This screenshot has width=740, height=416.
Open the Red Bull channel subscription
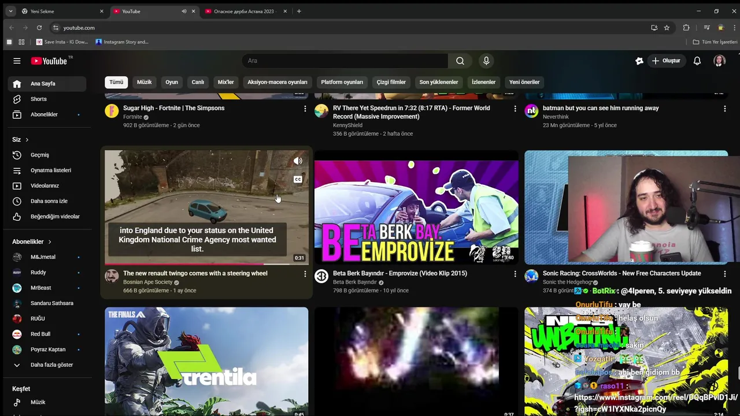[x=47, y=334]
